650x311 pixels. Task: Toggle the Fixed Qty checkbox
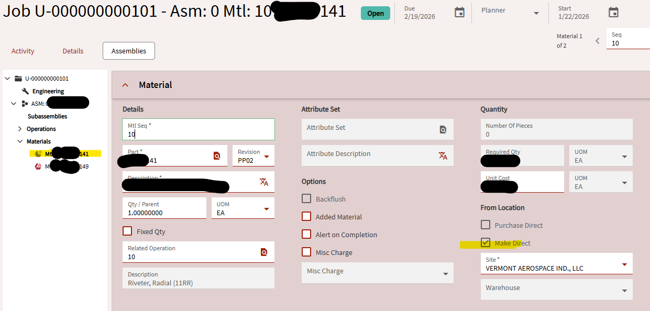pyautogui.click(x=127, y=231)
